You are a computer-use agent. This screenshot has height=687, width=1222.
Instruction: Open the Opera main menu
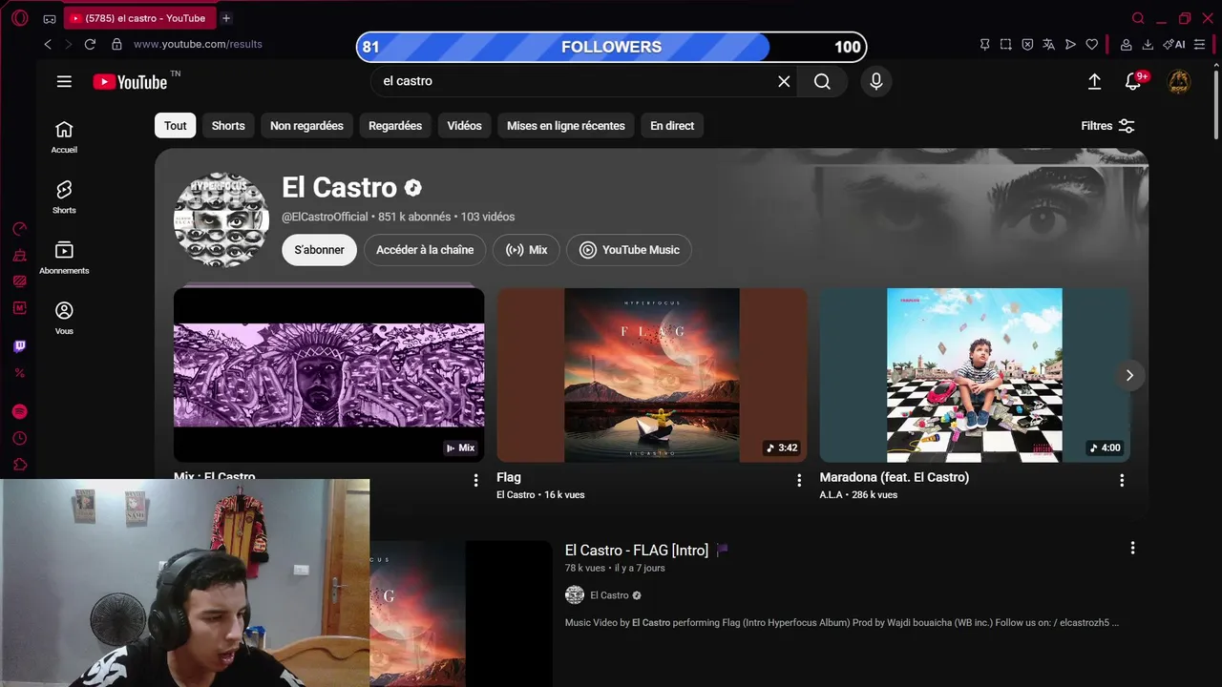click(x=19, y=18)
